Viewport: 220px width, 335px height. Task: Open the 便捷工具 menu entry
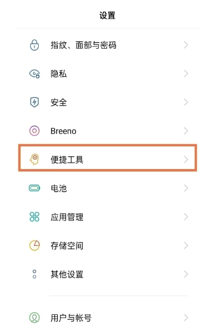(108, 158)
